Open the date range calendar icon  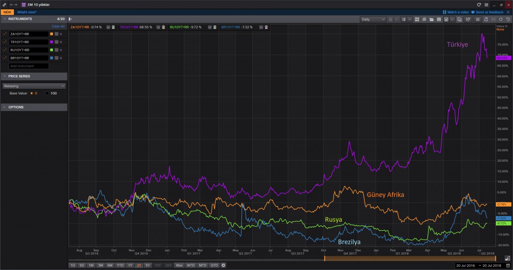pos(507,258)
